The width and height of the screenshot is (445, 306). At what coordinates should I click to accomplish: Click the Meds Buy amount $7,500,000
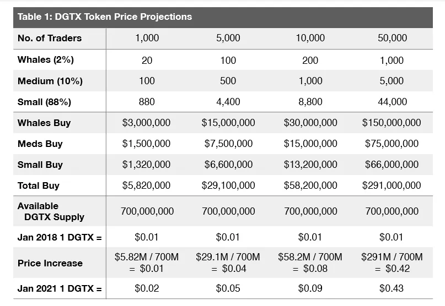click(228, 144)
